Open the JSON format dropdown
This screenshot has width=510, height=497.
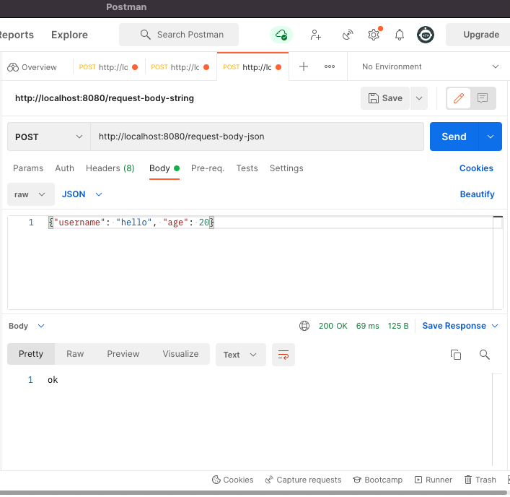[82, 194]
